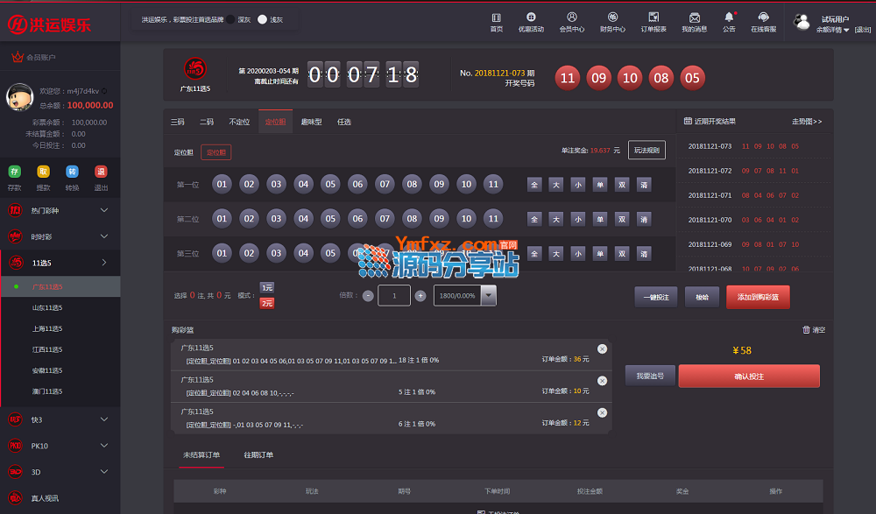Click the blue 转换 transfer icon
876x514 pixels.
pyautogui.click(x=72, y=172)
